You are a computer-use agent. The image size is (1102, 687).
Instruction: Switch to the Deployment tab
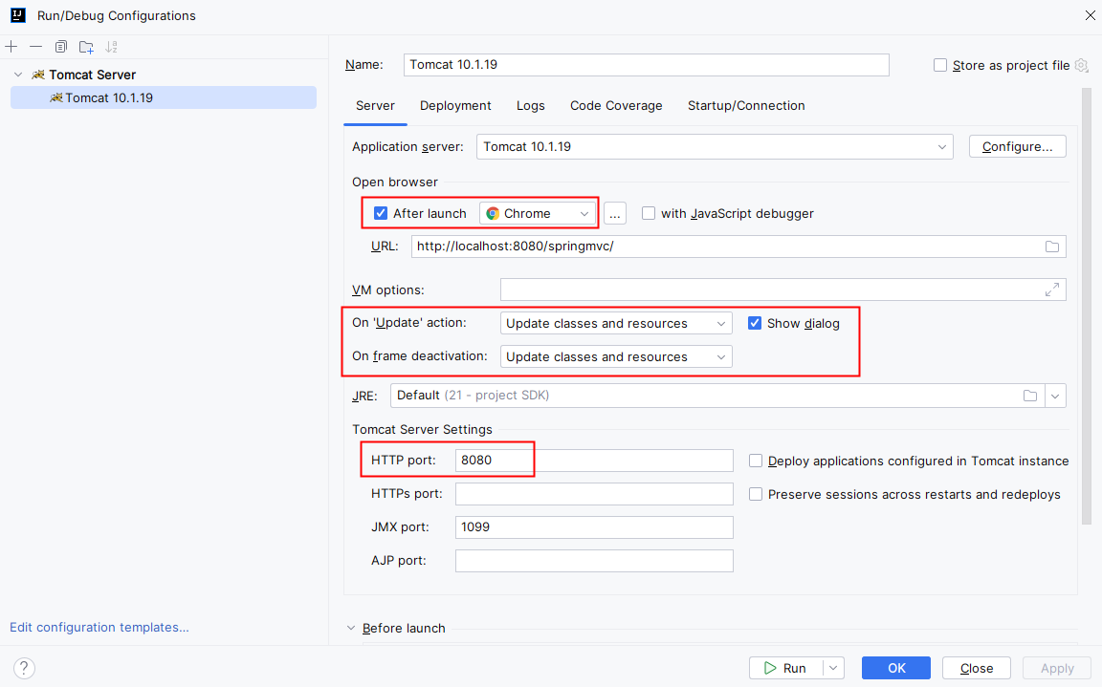point(455,106)
